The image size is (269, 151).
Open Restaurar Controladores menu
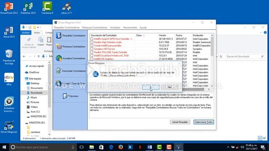[x=95, y=28]
